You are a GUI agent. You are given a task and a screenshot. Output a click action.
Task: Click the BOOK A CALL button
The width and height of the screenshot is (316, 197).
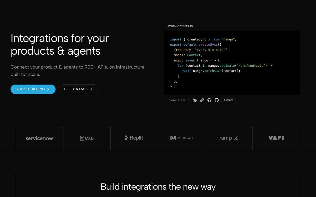pos(79,89)
